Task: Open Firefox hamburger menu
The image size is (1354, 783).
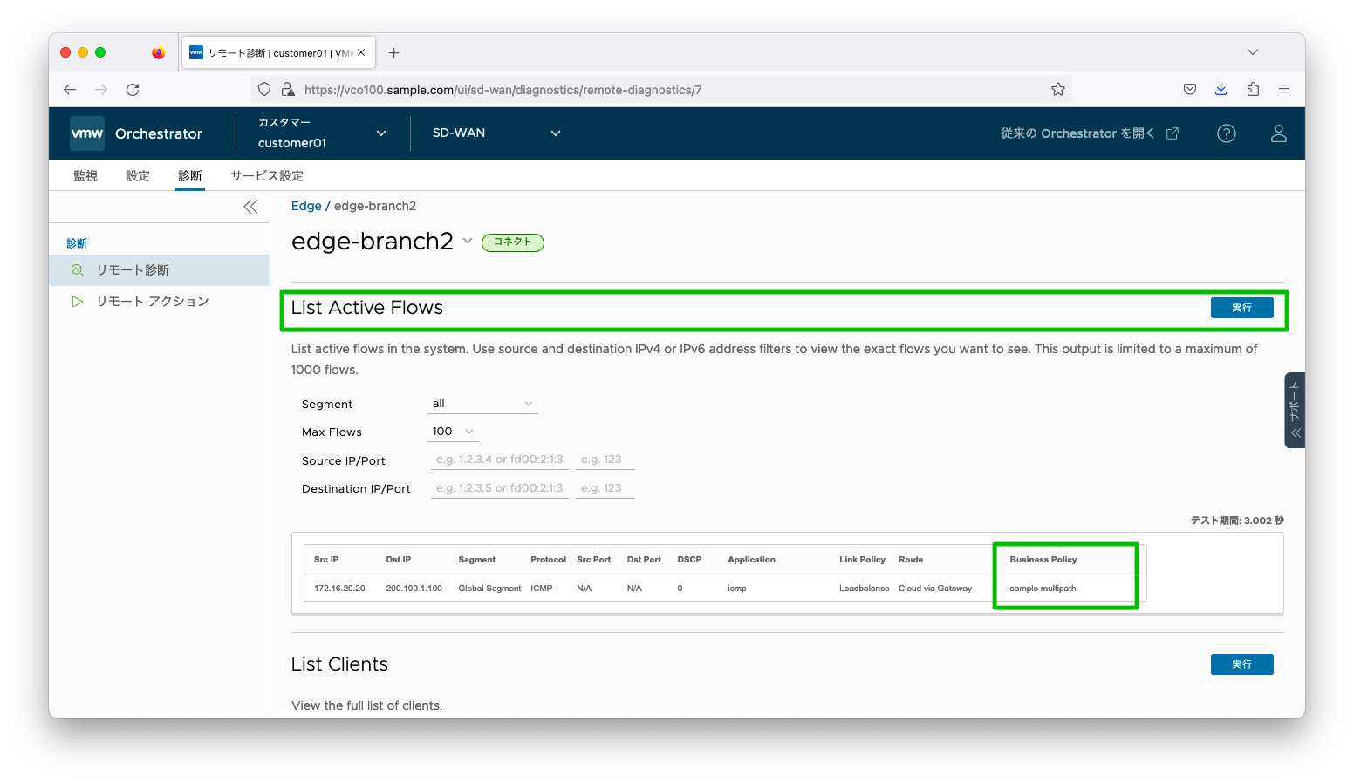Action: coord(1284,89)
